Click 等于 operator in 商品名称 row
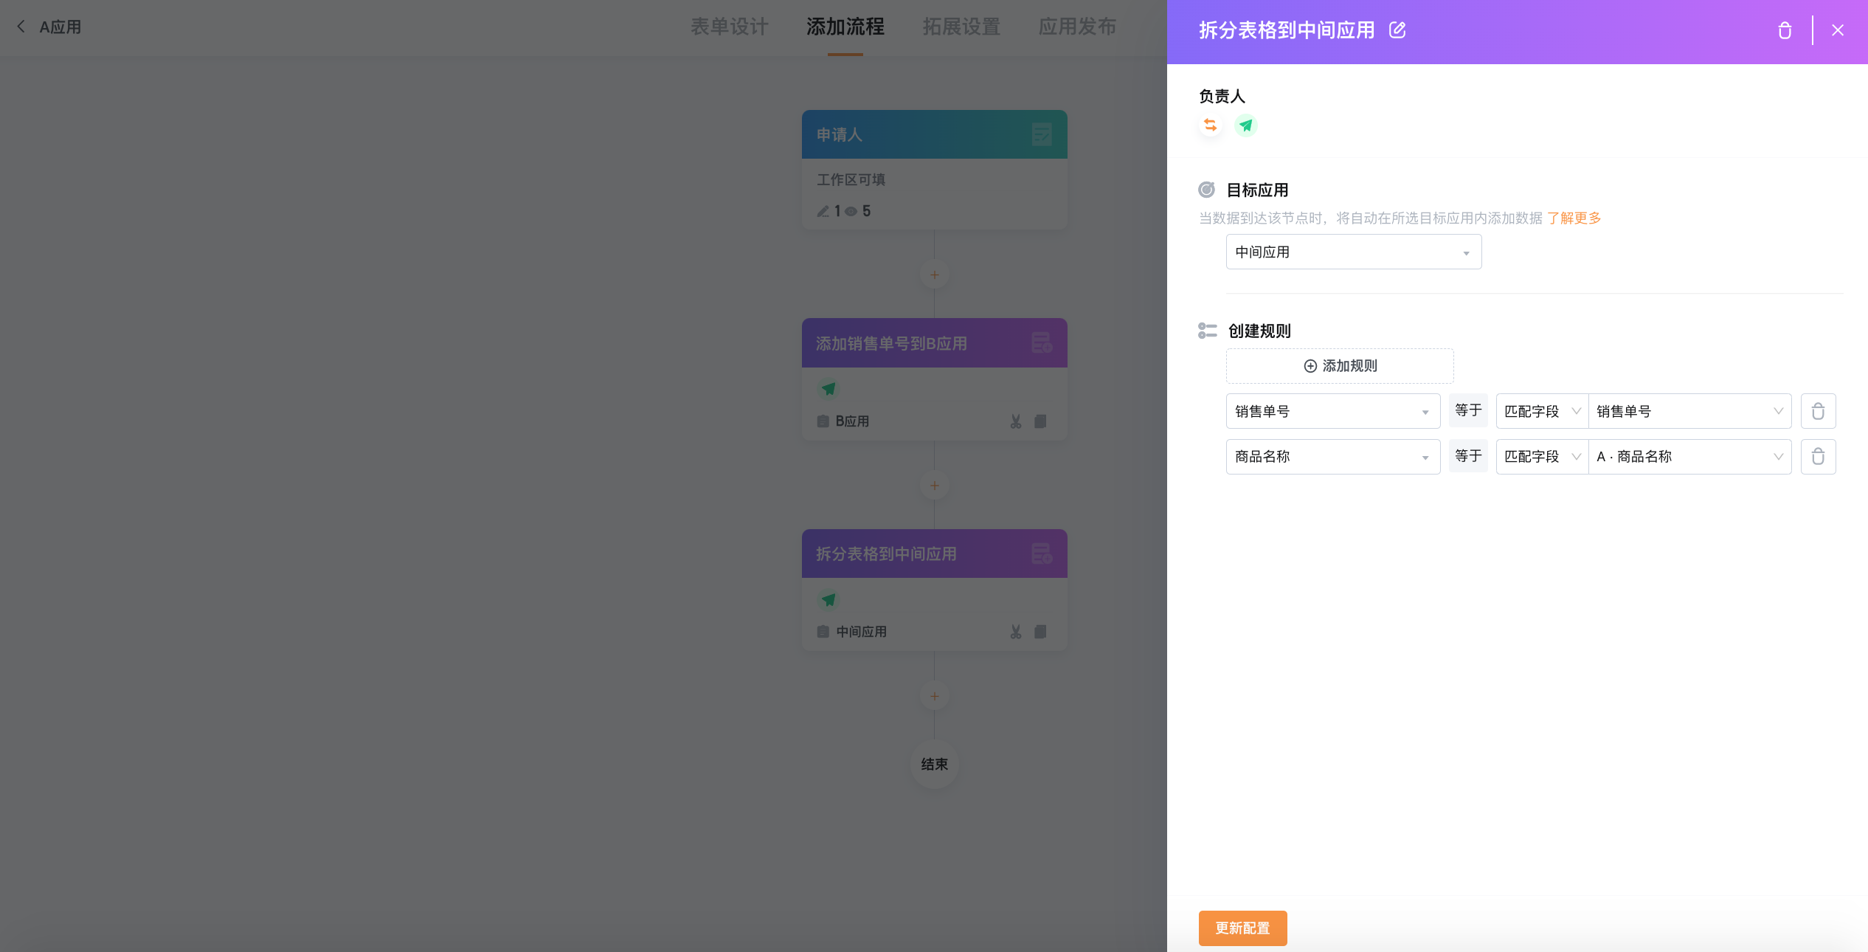 (x=1468, y=457)
